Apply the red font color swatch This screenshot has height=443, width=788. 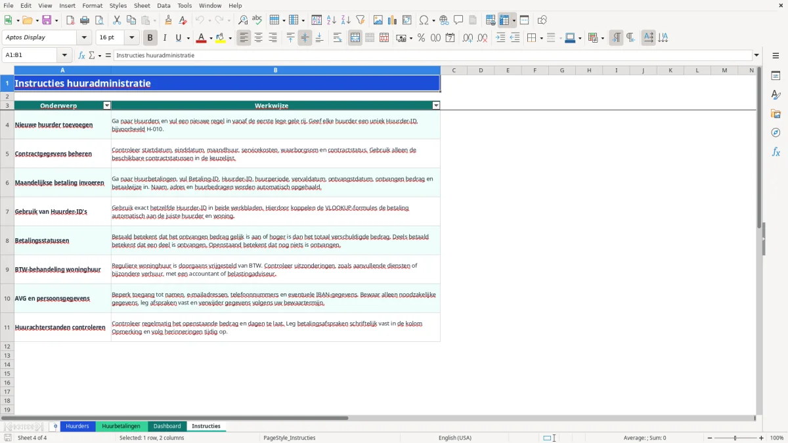[x=200, y=38]
